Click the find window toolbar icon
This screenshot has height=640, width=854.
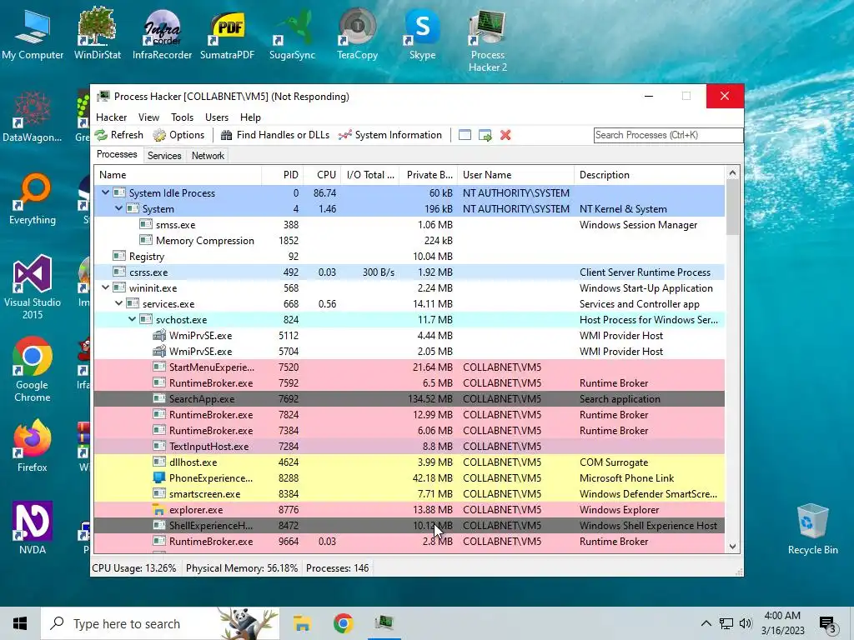465,135
